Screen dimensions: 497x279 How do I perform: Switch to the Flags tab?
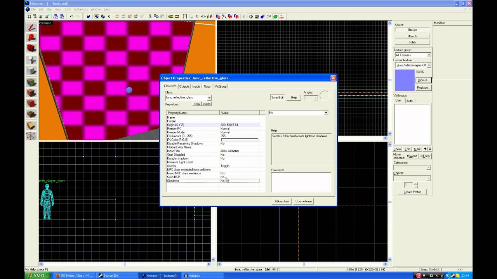[x=207, y=86]
